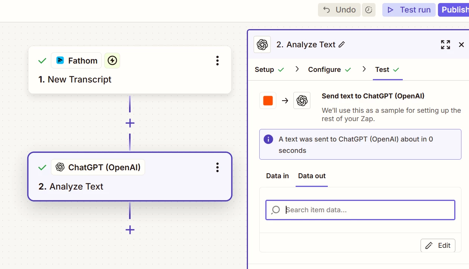Click OpenAI logo in panel header
Screen dimensions: 469x269
262,45
